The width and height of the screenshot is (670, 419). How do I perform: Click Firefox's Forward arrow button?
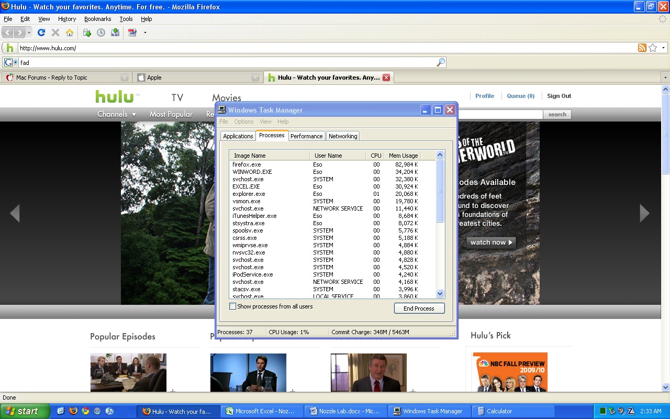(x=19, y=32)
